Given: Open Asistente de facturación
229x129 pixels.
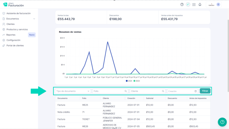Looking at the screenshot, I should (18, 13).
